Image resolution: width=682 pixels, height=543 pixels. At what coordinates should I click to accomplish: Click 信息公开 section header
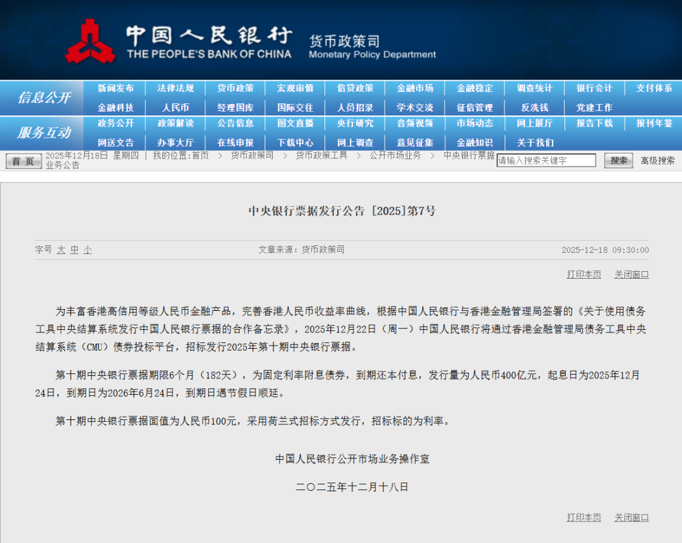click(x=43, y=98)
